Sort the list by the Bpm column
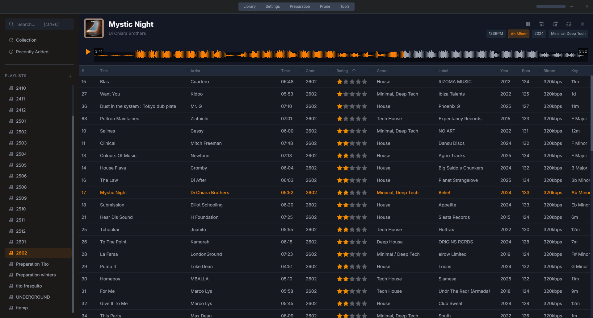The image size is (593, 318). pos(526,71)
